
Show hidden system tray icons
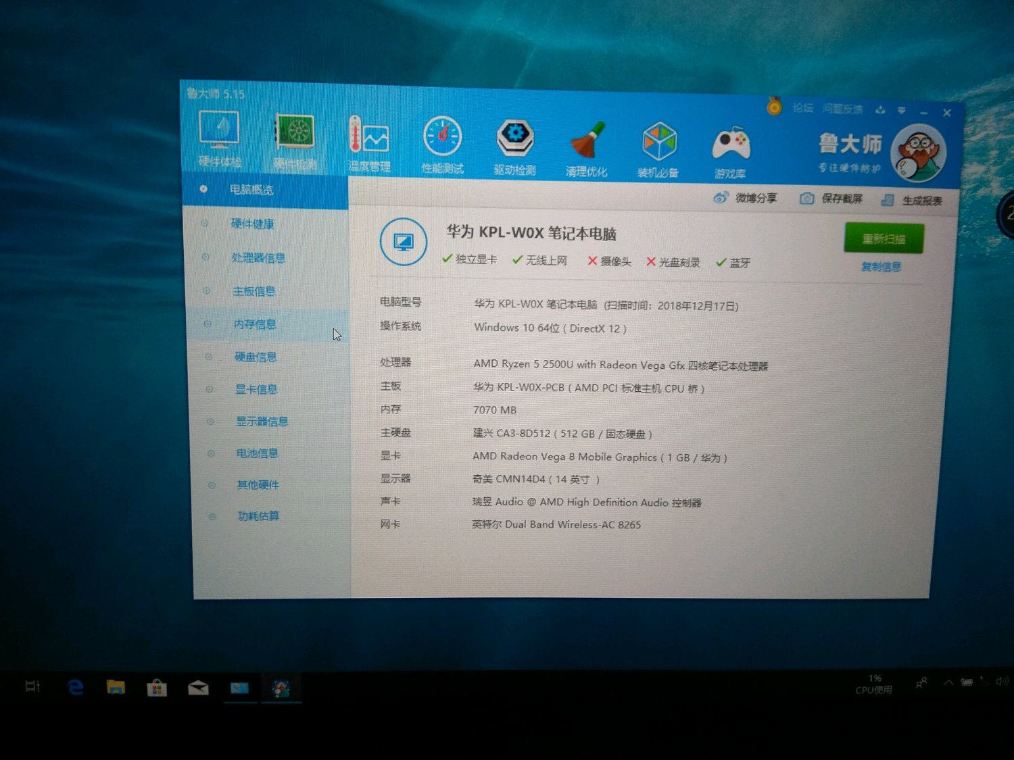coord(948,682)
